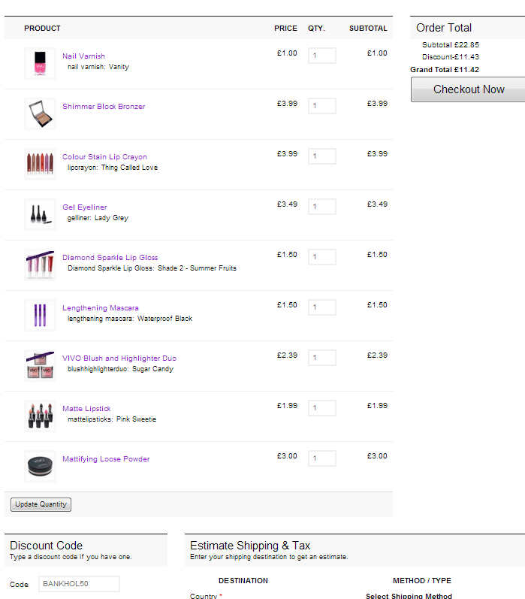
Task: Open the Shimmer Block Bronzer product image
Action: tap(40, 114)
